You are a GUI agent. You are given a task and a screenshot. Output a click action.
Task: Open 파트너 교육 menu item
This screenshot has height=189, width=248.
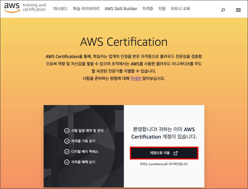coord(180,9)
